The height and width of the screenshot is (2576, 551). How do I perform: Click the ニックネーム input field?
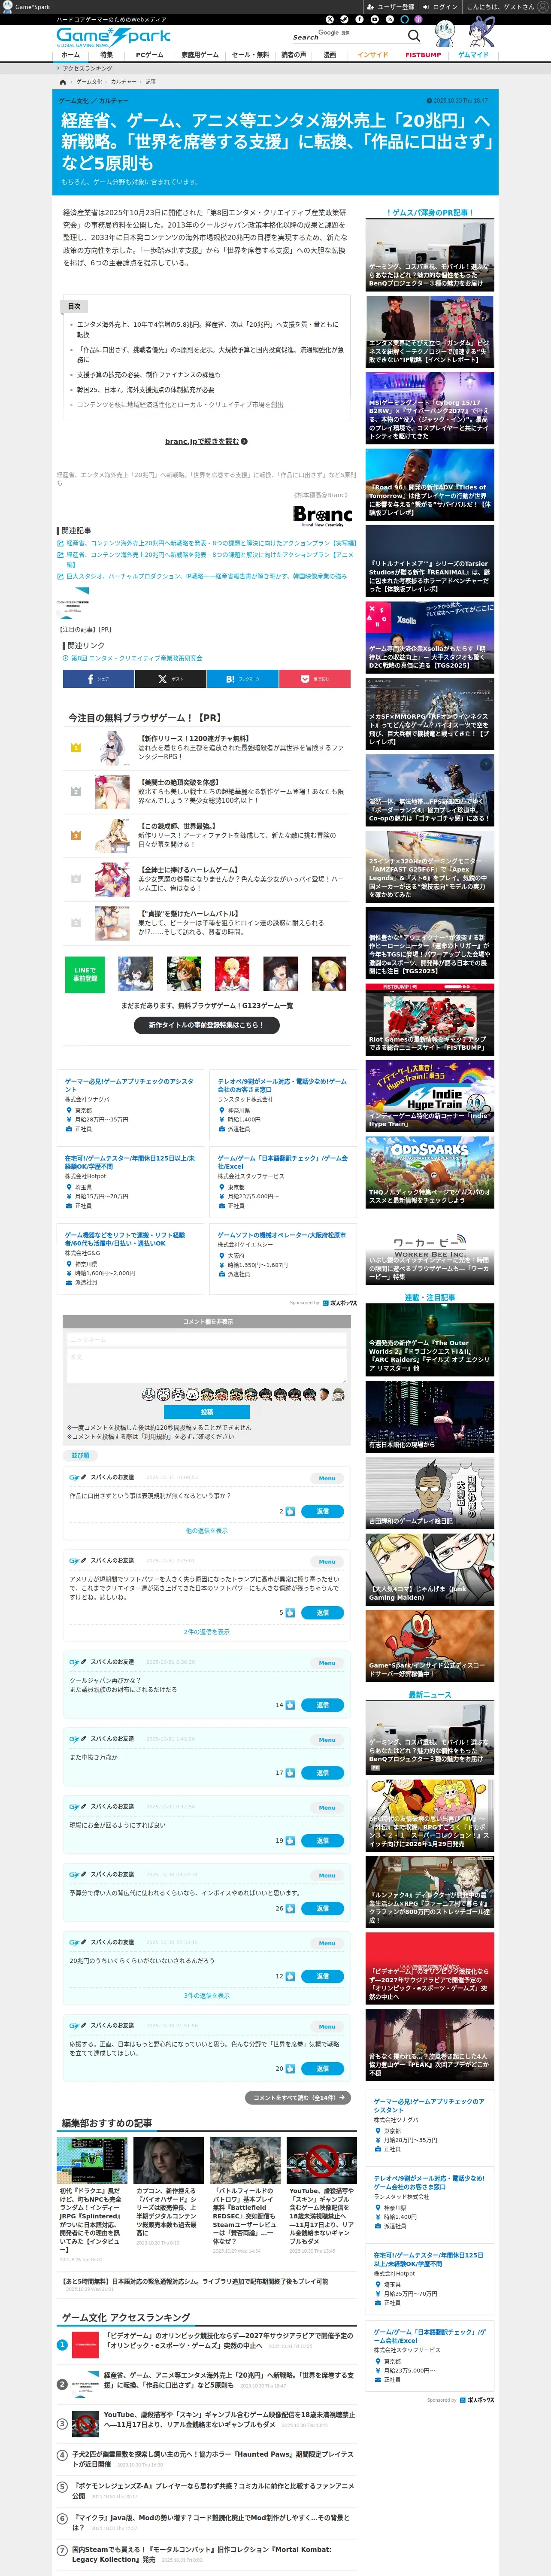tap(207, 1340)
